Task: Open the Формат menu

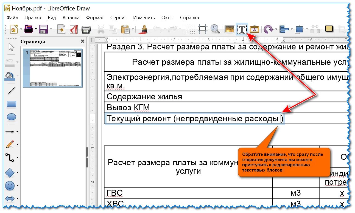Action: tap(95, 18)
